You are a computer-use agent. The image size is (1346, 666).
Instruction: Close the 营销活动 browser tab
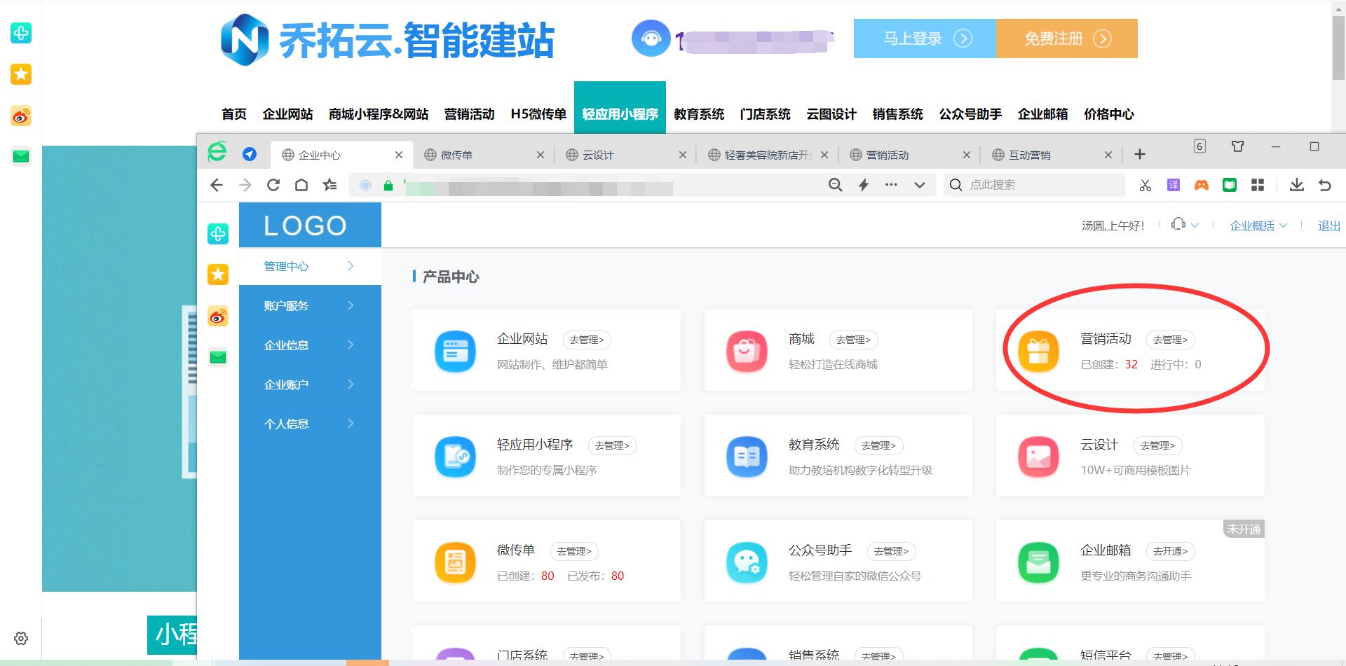pyautogui.click(x=966, y=155)
